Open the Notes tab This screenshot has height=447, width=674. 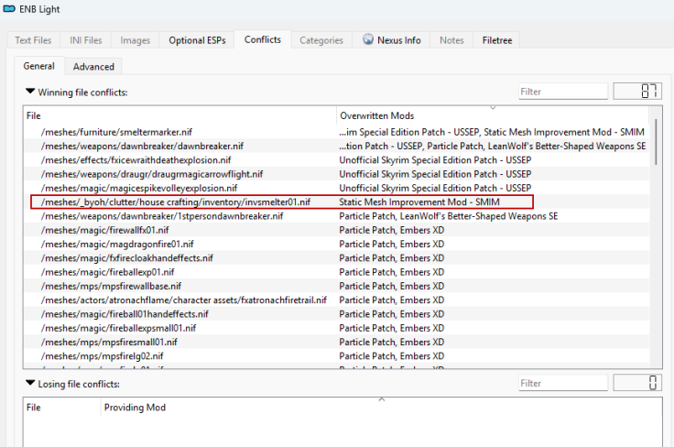(451, 40)
